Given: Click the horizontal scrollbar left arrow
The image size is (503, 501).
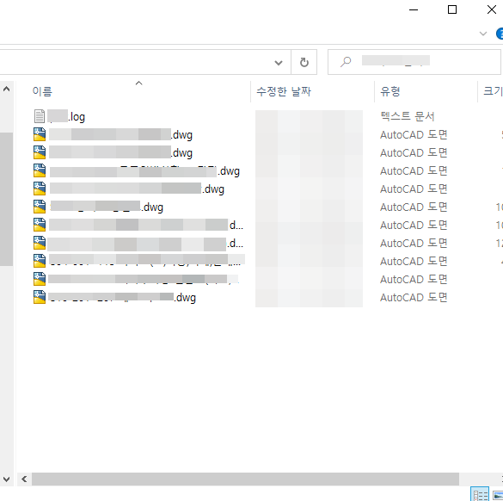Looking at the screenshot, I should tap(24, 479).
